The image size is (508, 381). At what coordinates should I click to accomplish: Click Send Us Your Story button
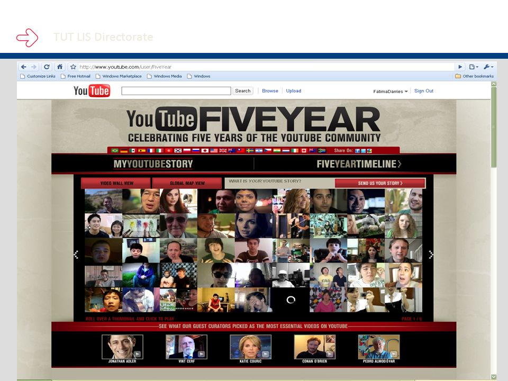pyautogui.click(x=380, y=183)
